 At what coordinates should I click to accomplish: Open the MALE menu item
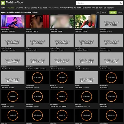(40, 8)
